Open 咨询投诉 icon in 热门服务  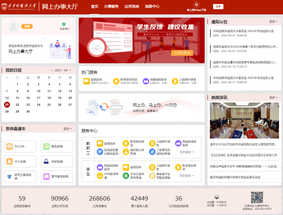click(87, 81)
